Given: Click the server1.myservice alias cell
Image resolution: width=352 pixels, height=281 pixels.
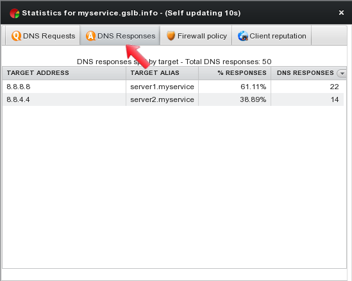Looking at the screenshot, I should click(162, 87).
